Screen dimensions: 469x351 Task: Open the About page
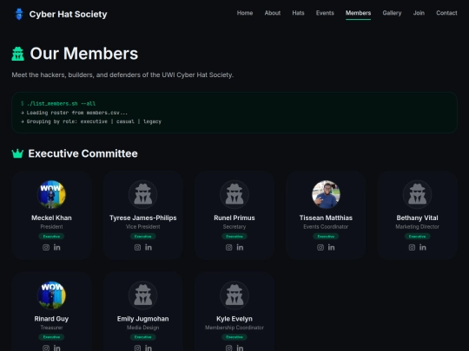pyautogui.click(x=273, y=13)
